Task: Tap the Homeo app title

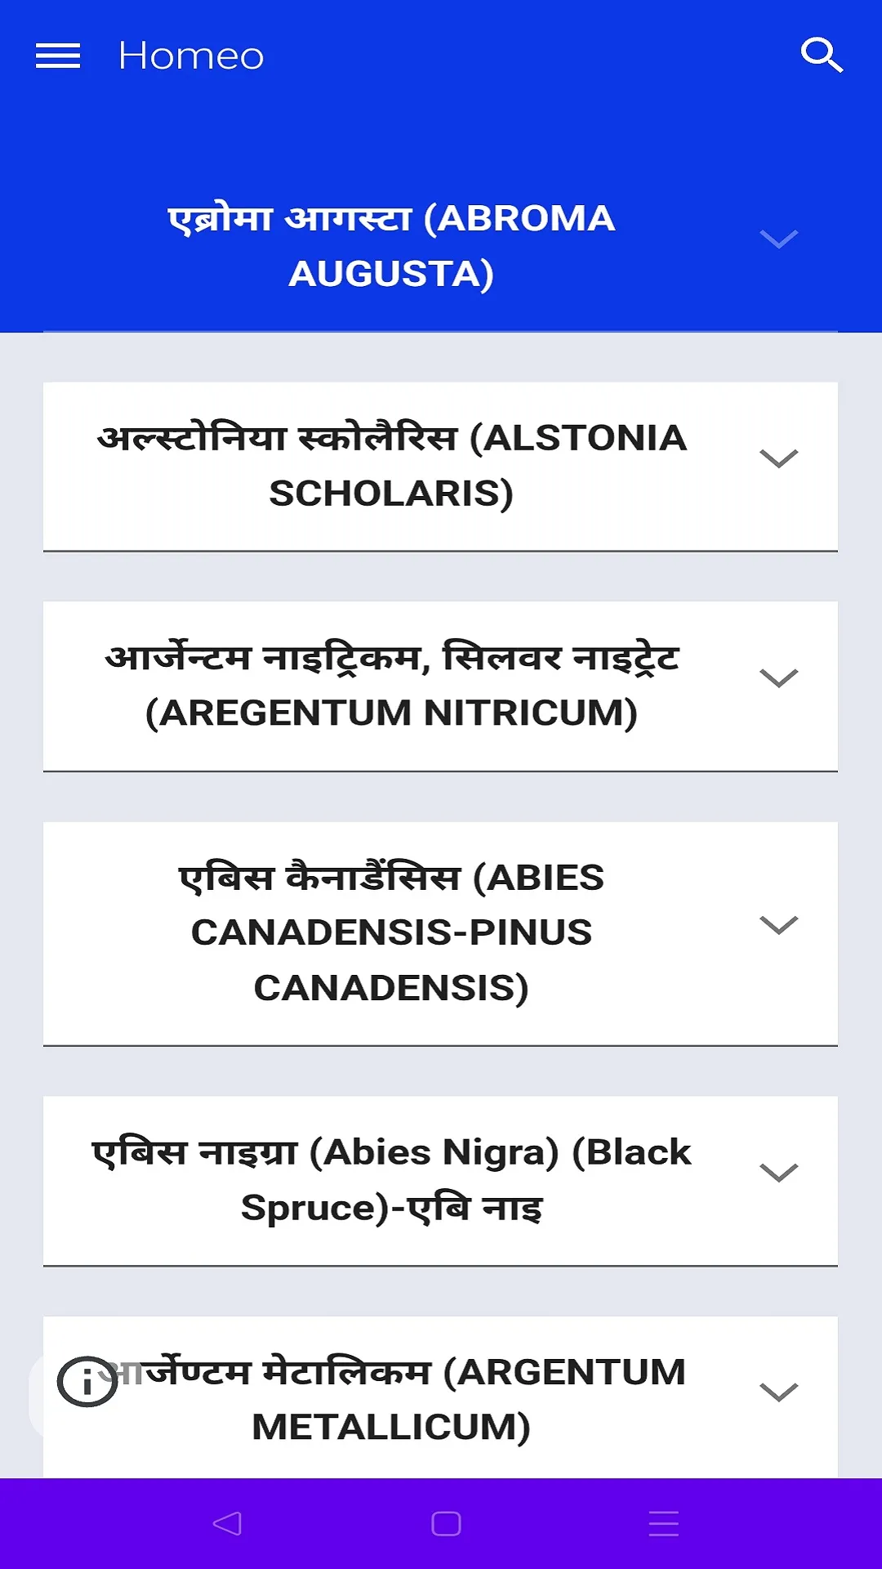Action: [x=191, y=56]
